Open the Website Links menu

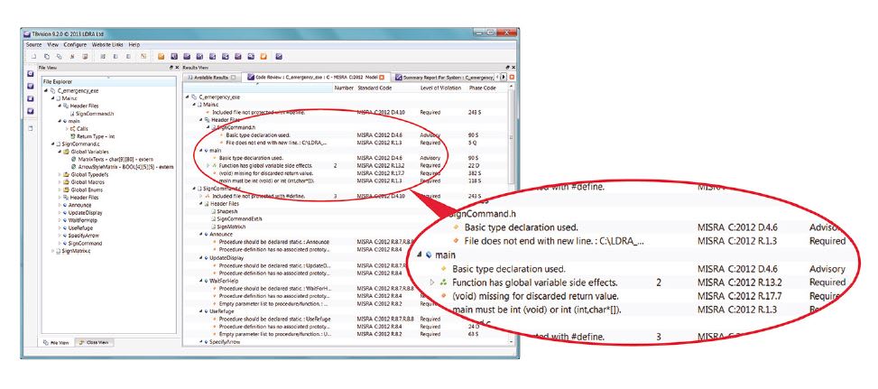(x=107, y=44)
